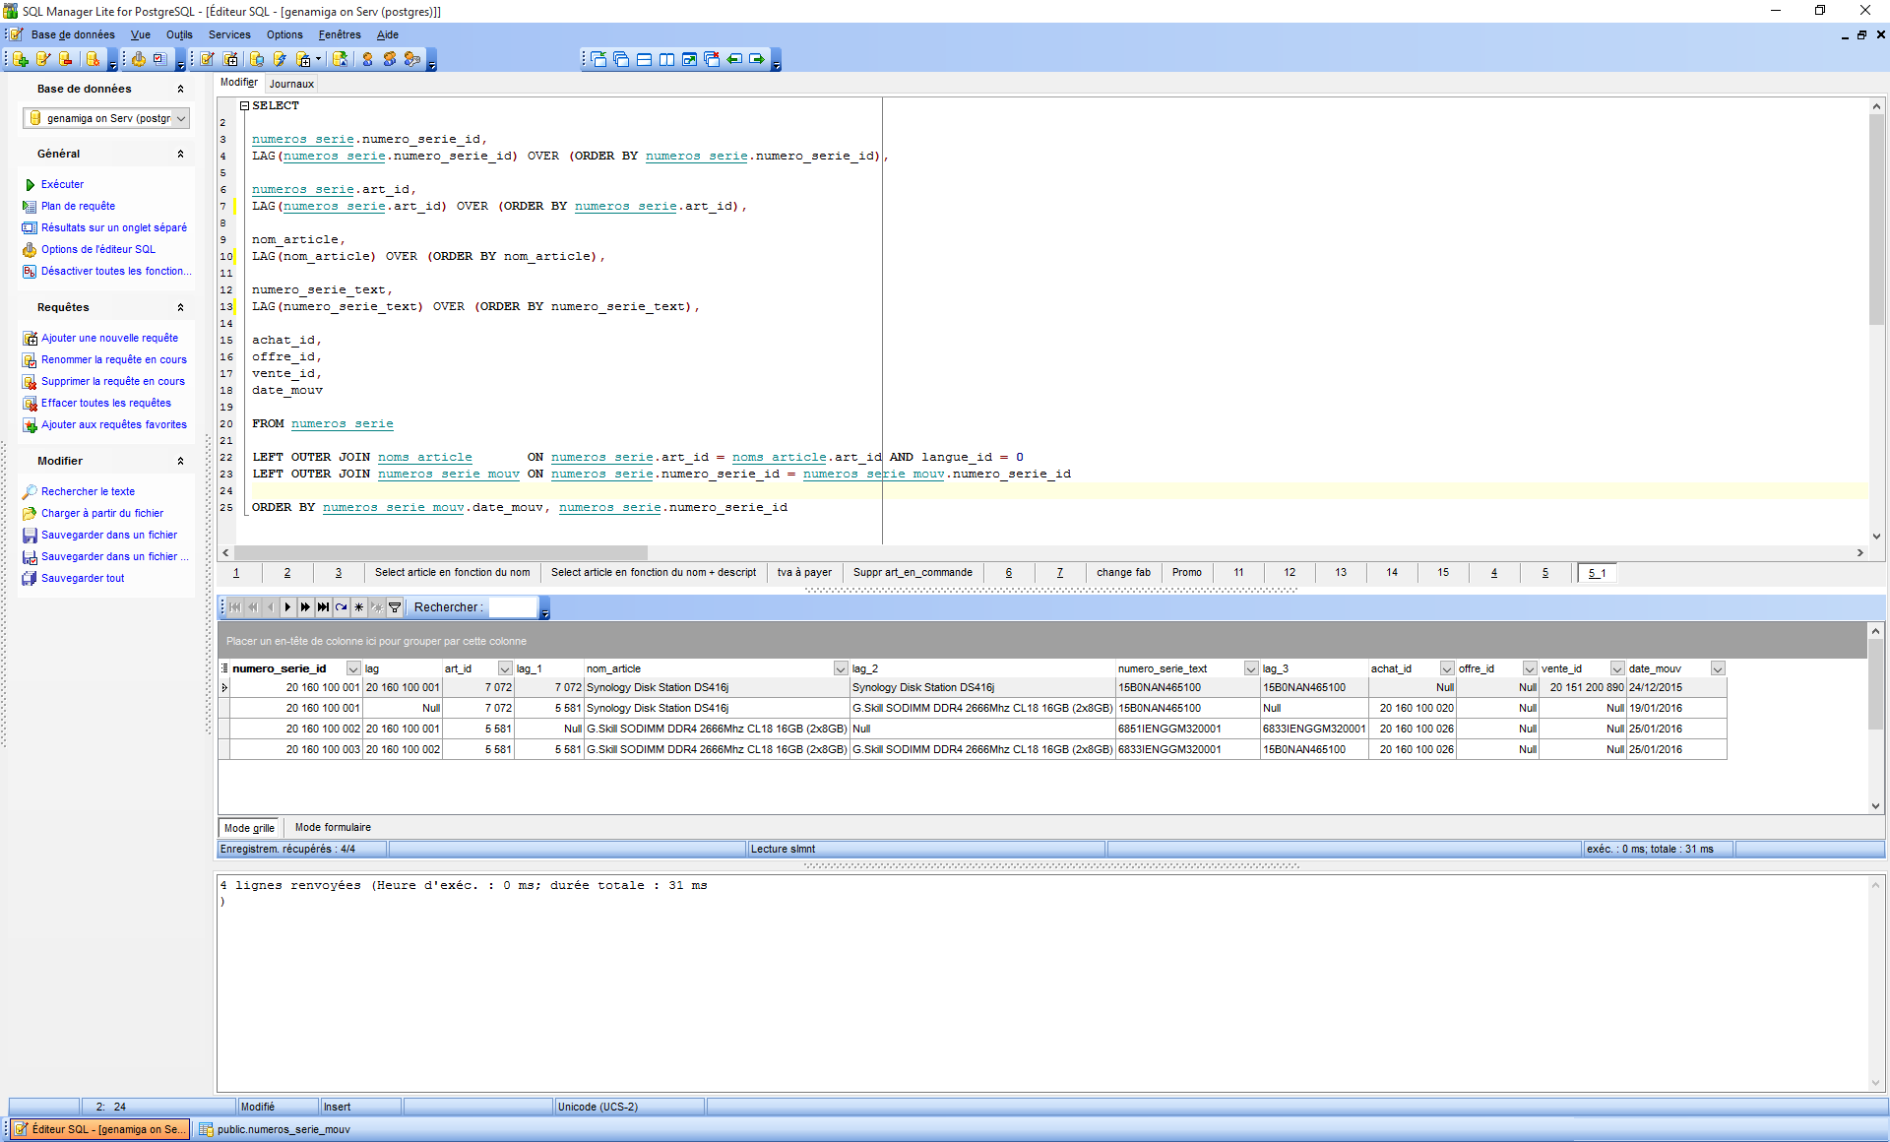Open date_mouv column filter dropdown

click(1718, 668)
